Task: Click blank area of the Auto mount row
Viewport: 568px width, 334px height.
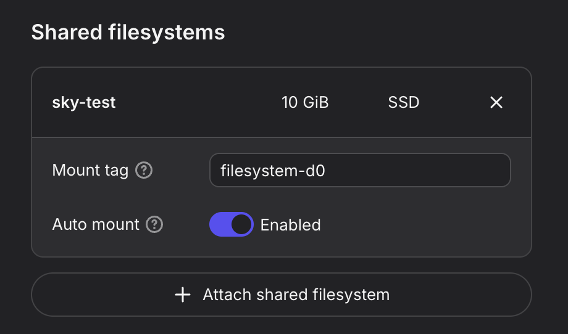Action: 420,225
